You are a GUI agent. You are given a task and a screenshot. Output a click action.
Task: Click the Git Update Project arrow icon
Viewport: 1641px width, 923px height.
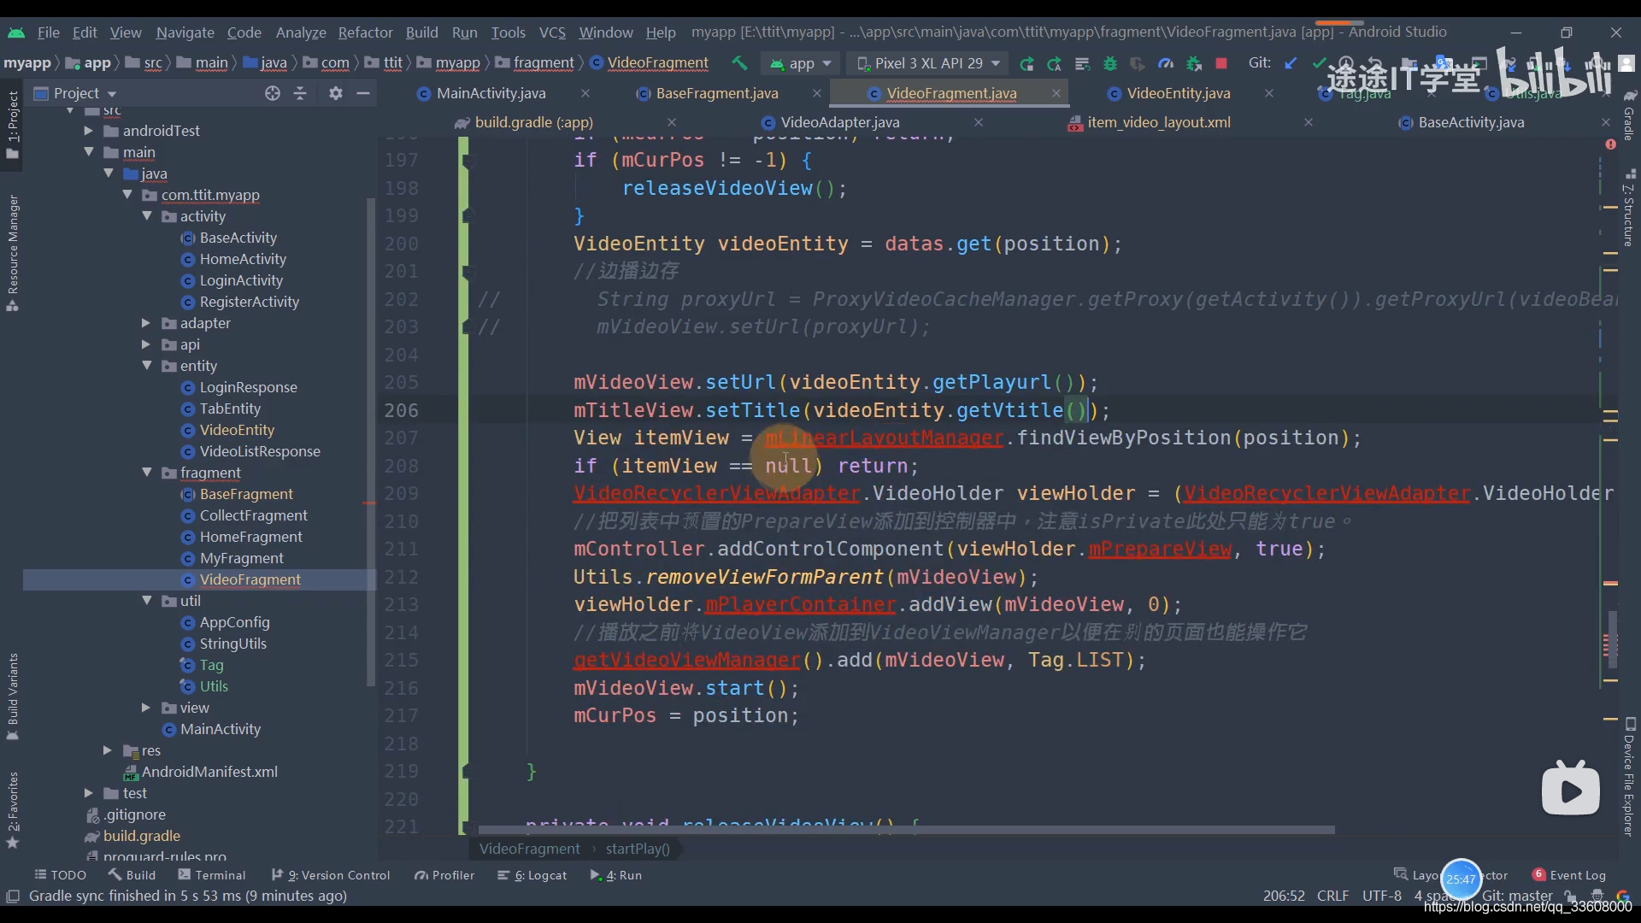click(x=1291, y=62)
